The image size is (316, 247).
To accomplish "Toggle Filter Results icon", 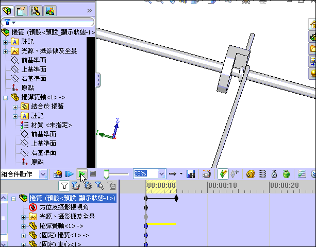I will coord(111,186).
